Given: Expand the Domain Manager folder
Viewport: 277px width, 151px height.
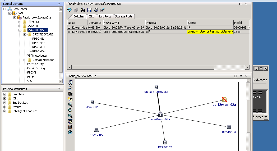Looking at the screenshot, I should click(25, 60).
